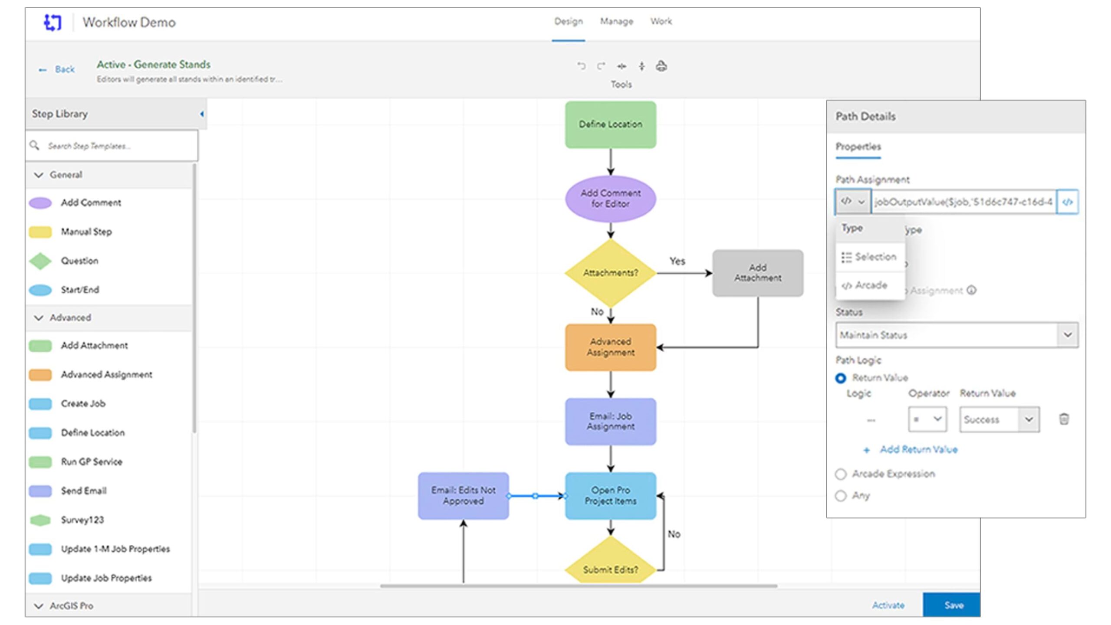Viewport: 1111px width, 625px height.
Task: Select the Arcade Expression radio button
Action: coord(841,474)
